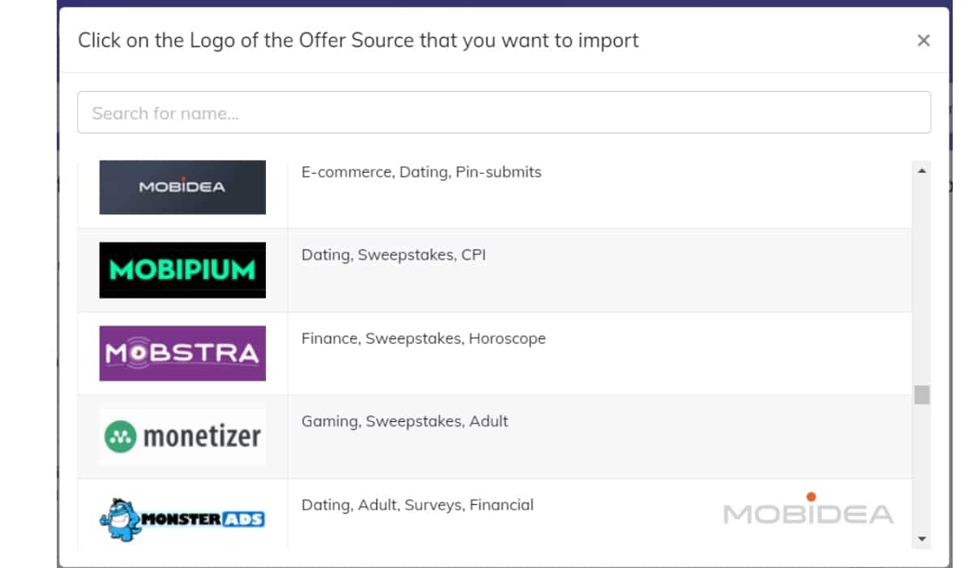973x568 pixels.
Task: Click the gray Mobidea watermark logo
Action: (x=808, y=509)
